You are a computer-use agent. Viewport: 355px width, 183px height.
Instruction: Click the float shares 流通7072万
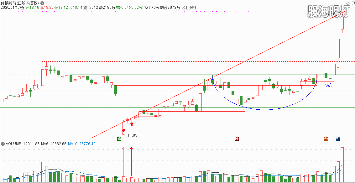[x=170, y=8]
